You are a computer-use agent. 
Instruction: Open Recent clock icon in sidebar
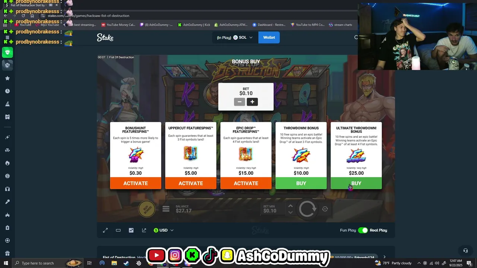7,91
